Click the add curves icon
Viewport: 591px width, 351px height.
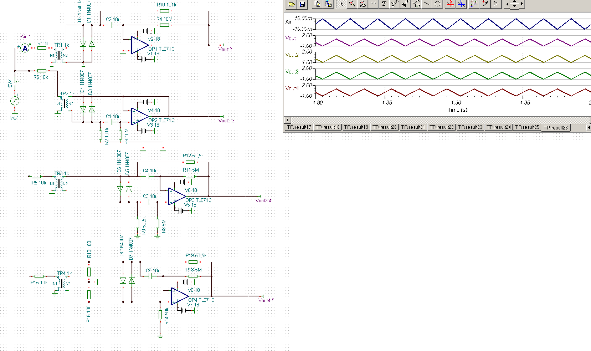click(x=473, y=4)
